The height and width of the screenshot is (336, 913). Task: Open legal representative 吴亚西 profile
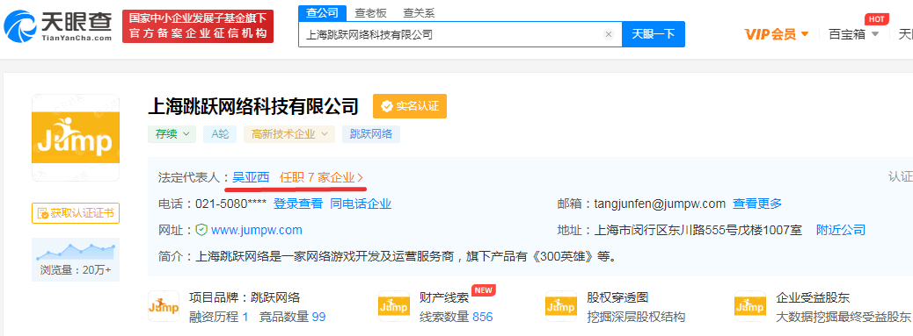pyautogui.click(x=251, y=177)
